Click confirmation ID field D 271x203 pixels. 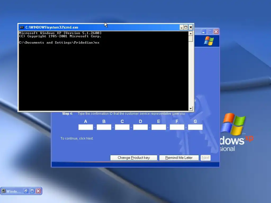point(141,127)
